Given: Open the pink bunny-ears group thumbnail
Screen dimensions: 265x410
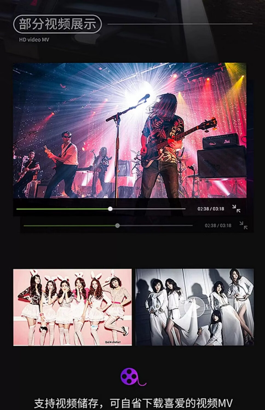Looking at the screenshot, I should coord(73,307).
